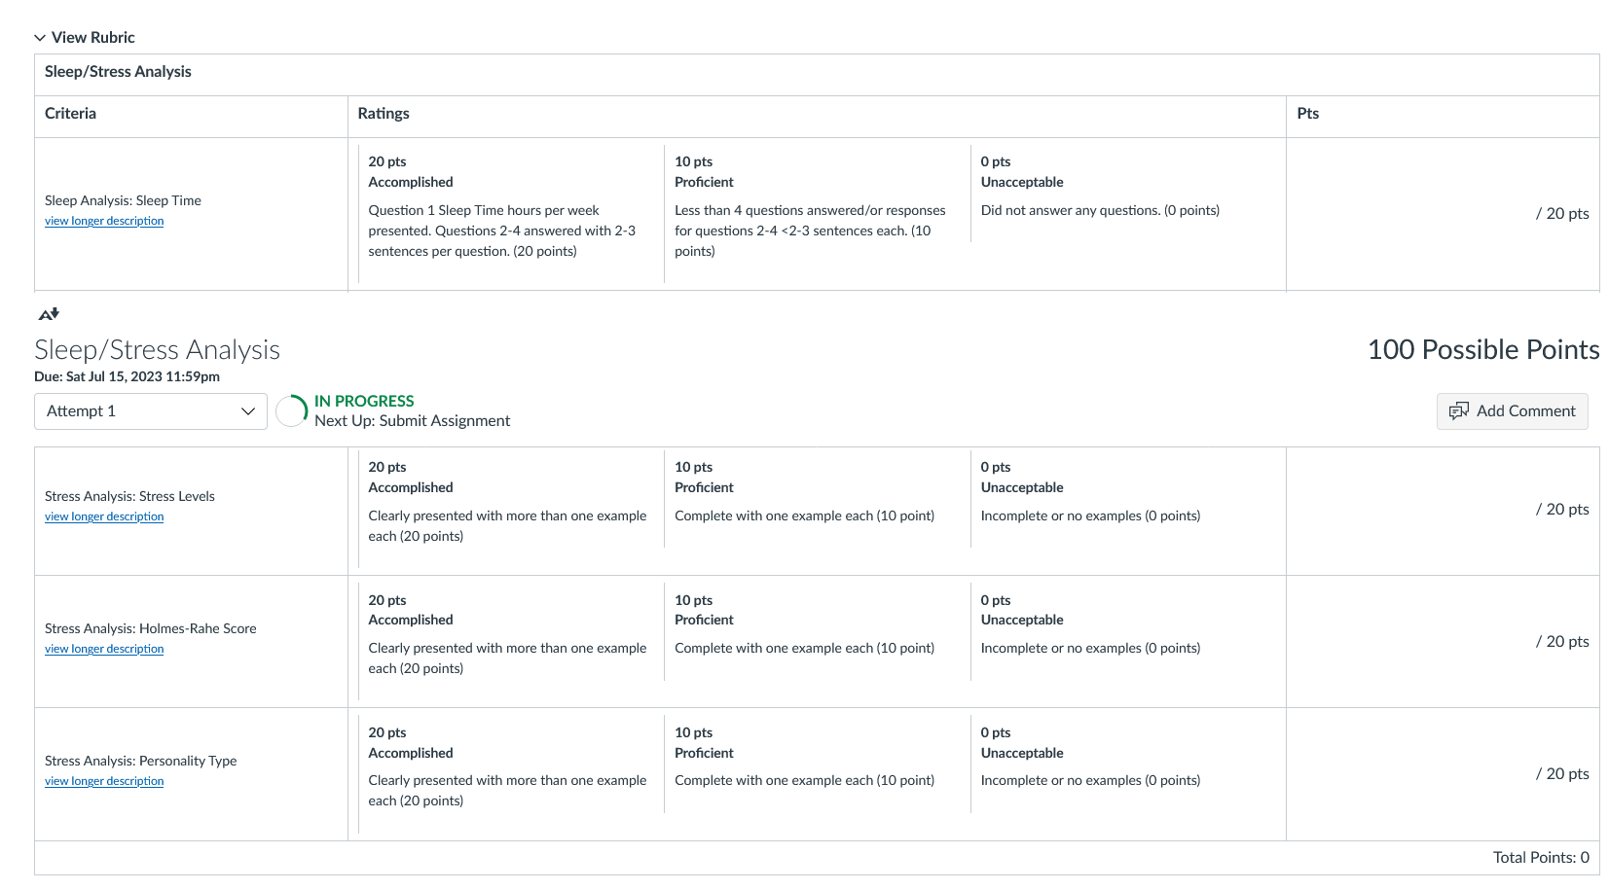
Task: Collapse the View Rubric chevron
Action: pyautogui.click(x=40, y=38)
